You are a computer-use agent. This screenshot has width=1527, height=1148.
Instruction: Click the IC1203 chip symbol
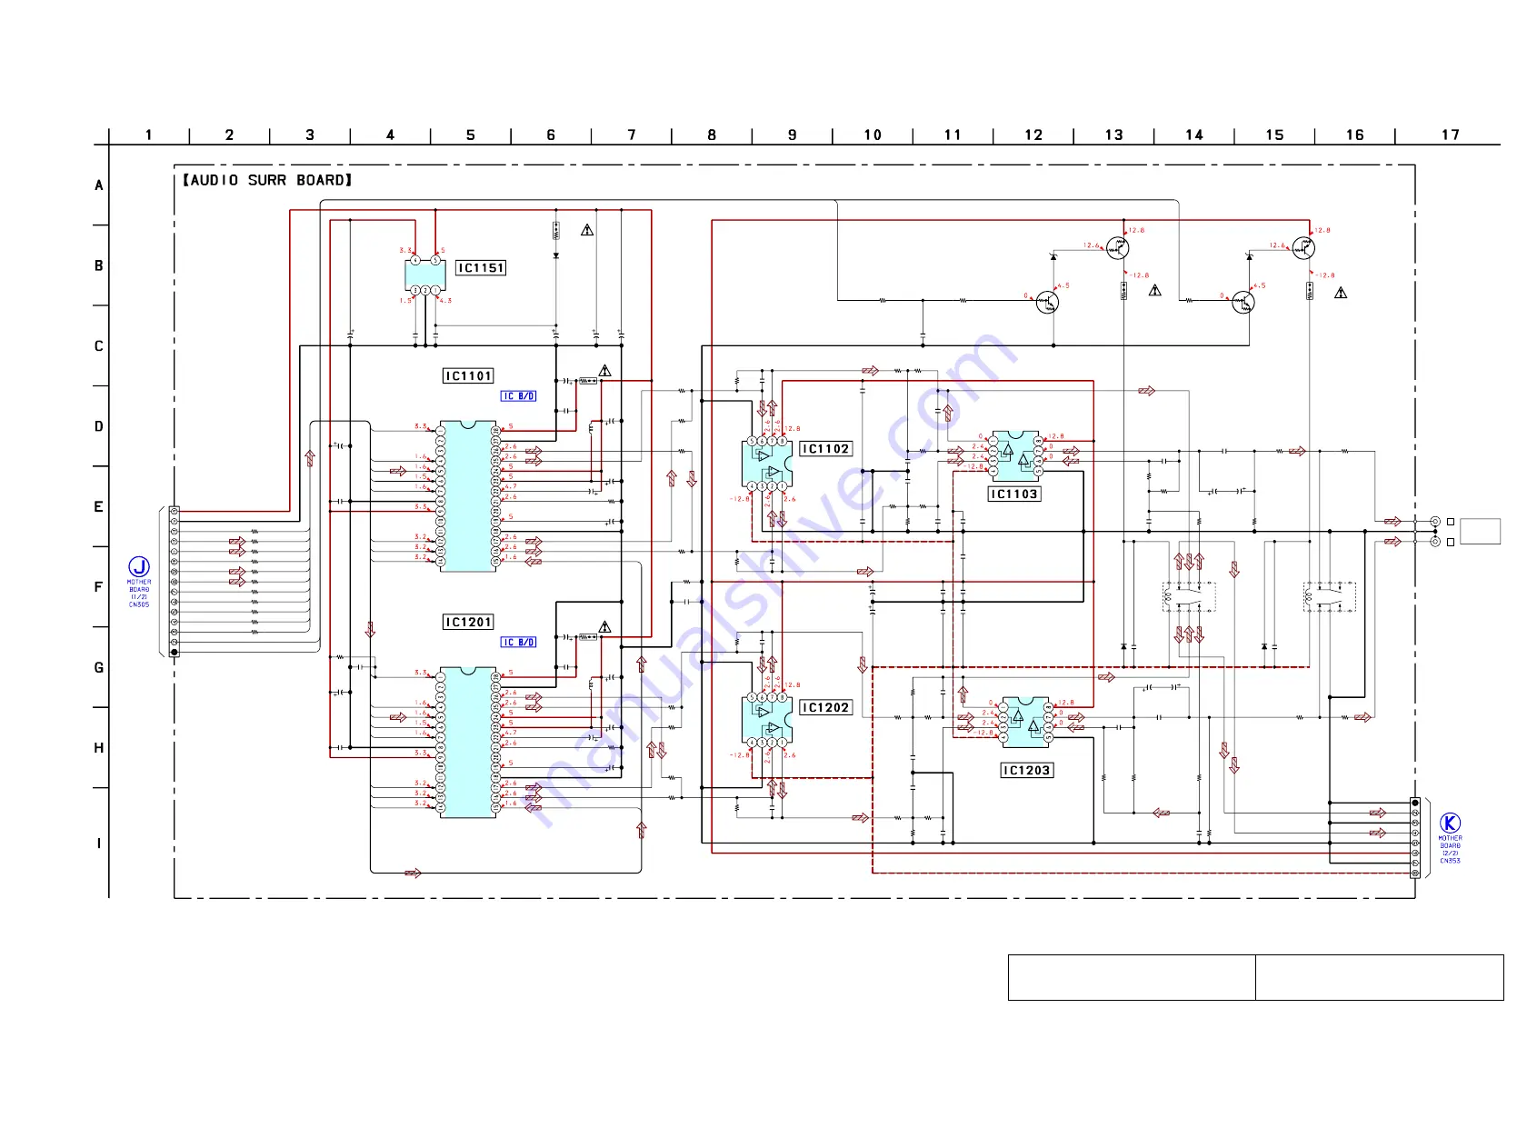point(1027,722)
